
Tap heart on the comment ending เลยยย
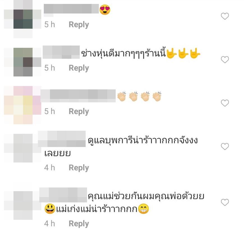pos(225,146)
